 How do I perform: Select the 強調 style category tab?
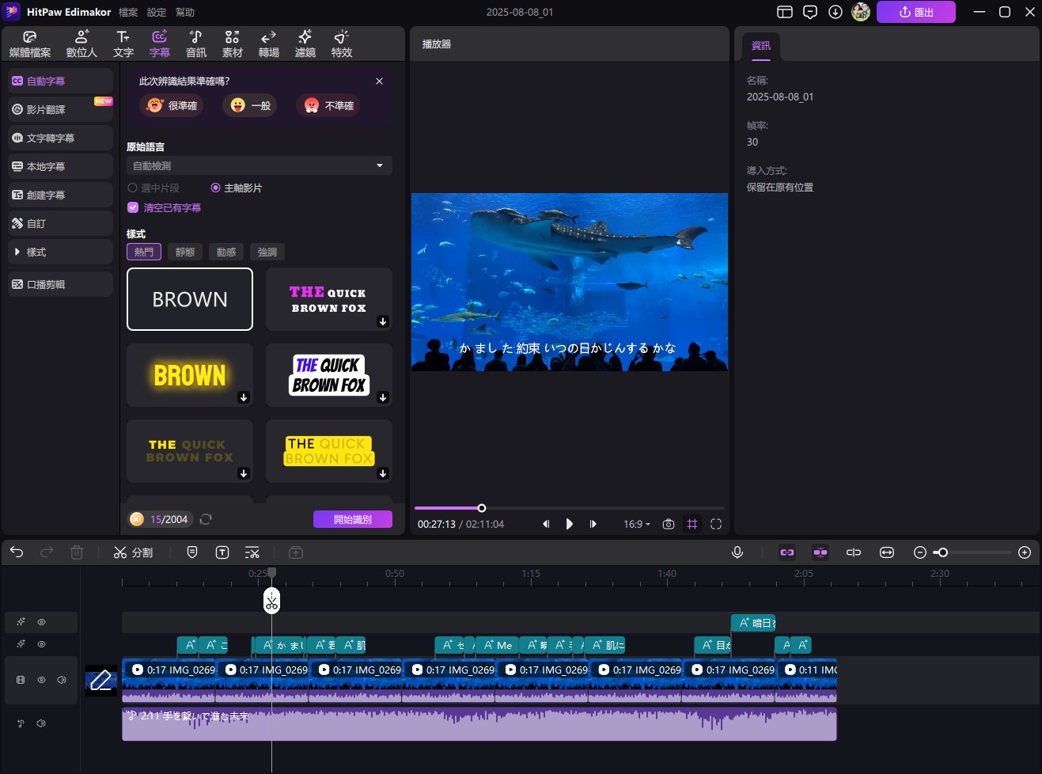(267, 252)
